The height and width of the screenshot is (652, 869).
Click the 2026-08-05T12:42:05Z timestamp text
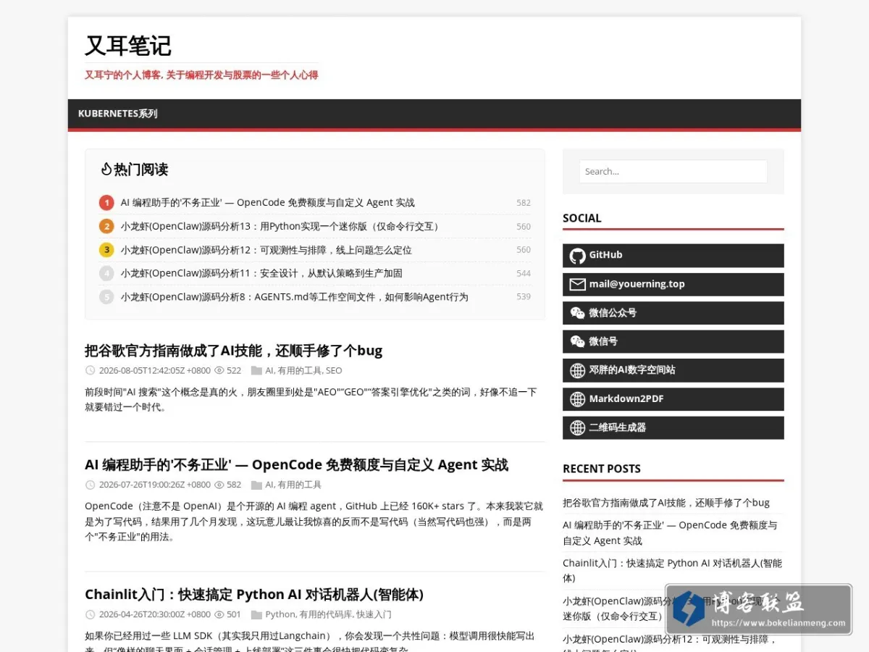coord(155,370)
